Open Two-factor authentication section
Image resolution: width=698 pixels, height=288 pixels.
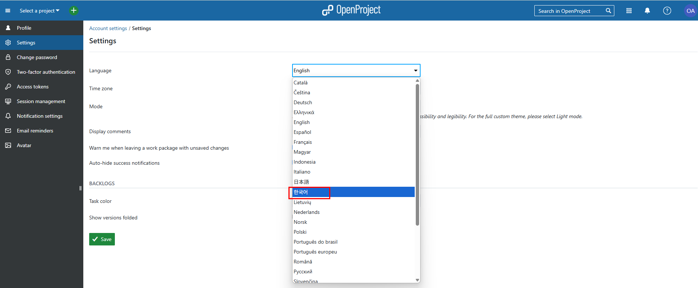41,72
